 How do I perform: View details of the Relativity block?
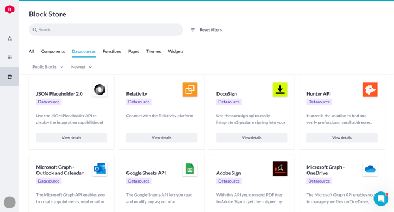(162, 138)
